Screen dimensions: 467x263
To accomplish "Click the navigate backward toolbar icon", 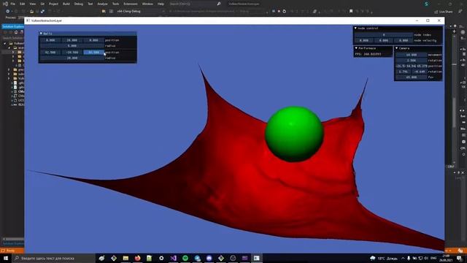I will click(x=7, y=12).
